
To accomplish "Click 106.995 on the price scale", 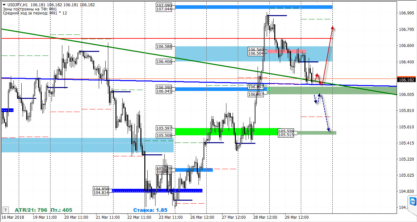I will 406,13.
